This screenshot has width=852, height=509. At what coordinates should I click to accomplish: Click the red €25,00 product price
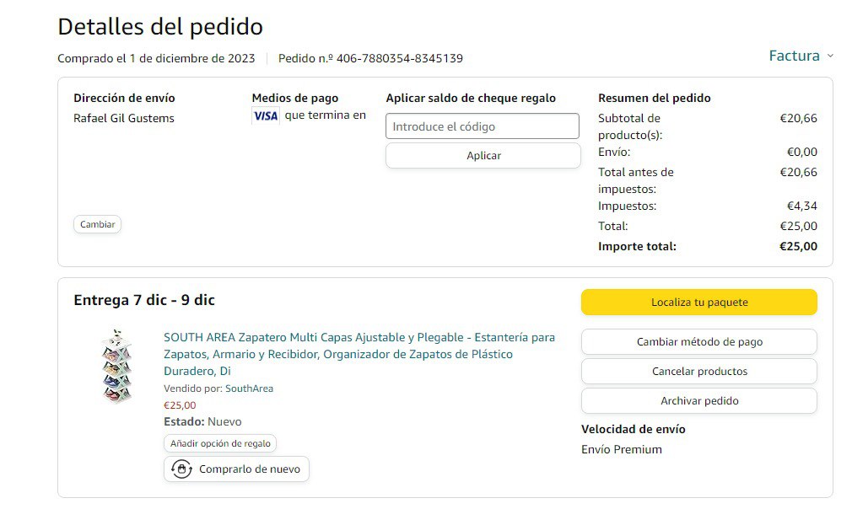click(180, 405)
